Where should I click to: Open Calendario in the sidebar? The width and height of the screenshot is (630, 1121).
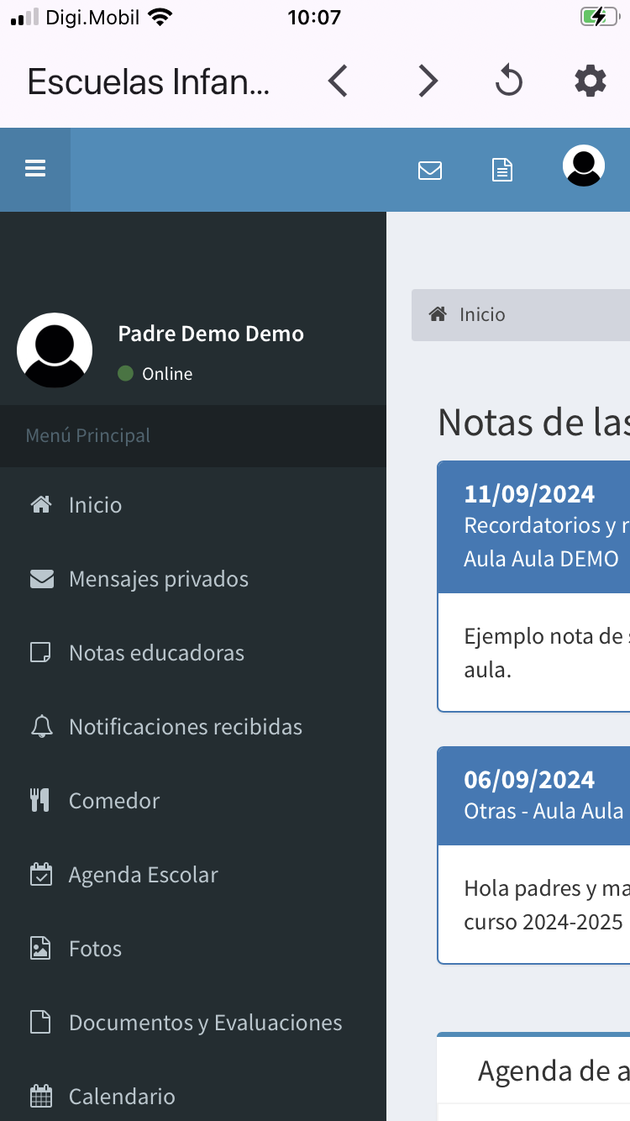[122, 1097]
